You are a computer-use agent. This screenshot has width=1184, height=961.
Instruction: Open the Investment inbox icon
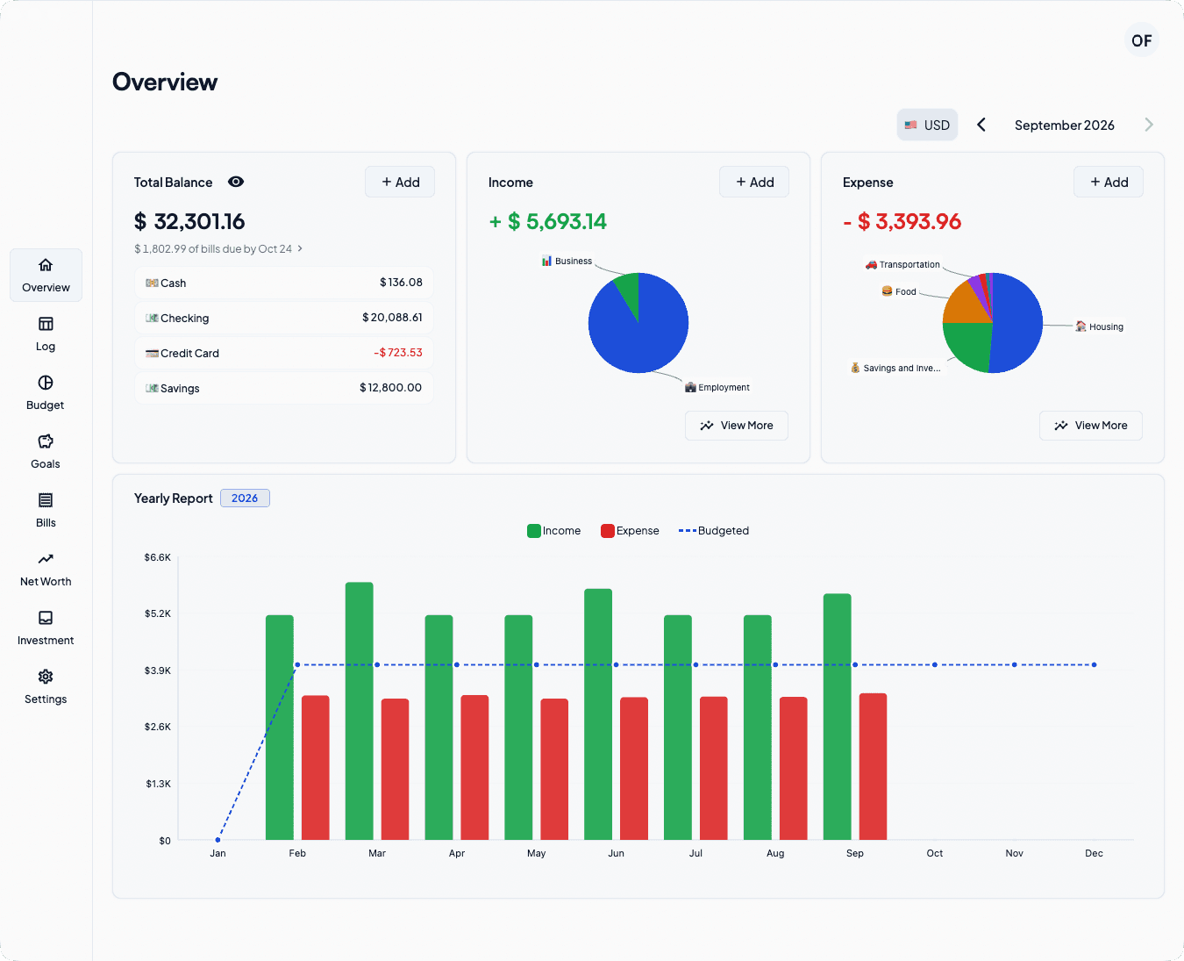46,618
